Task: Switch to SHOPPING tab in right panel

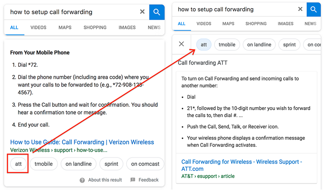Action: [x=256, y=24]
